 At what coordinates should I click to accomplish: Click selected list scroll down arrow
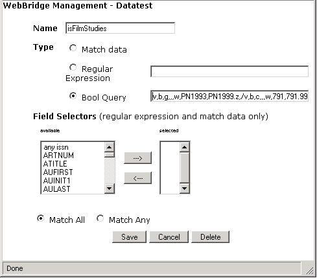click(x=185, y=189)
